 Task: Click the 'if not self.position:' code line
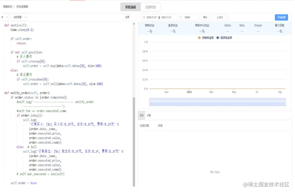tap(27, 52)
